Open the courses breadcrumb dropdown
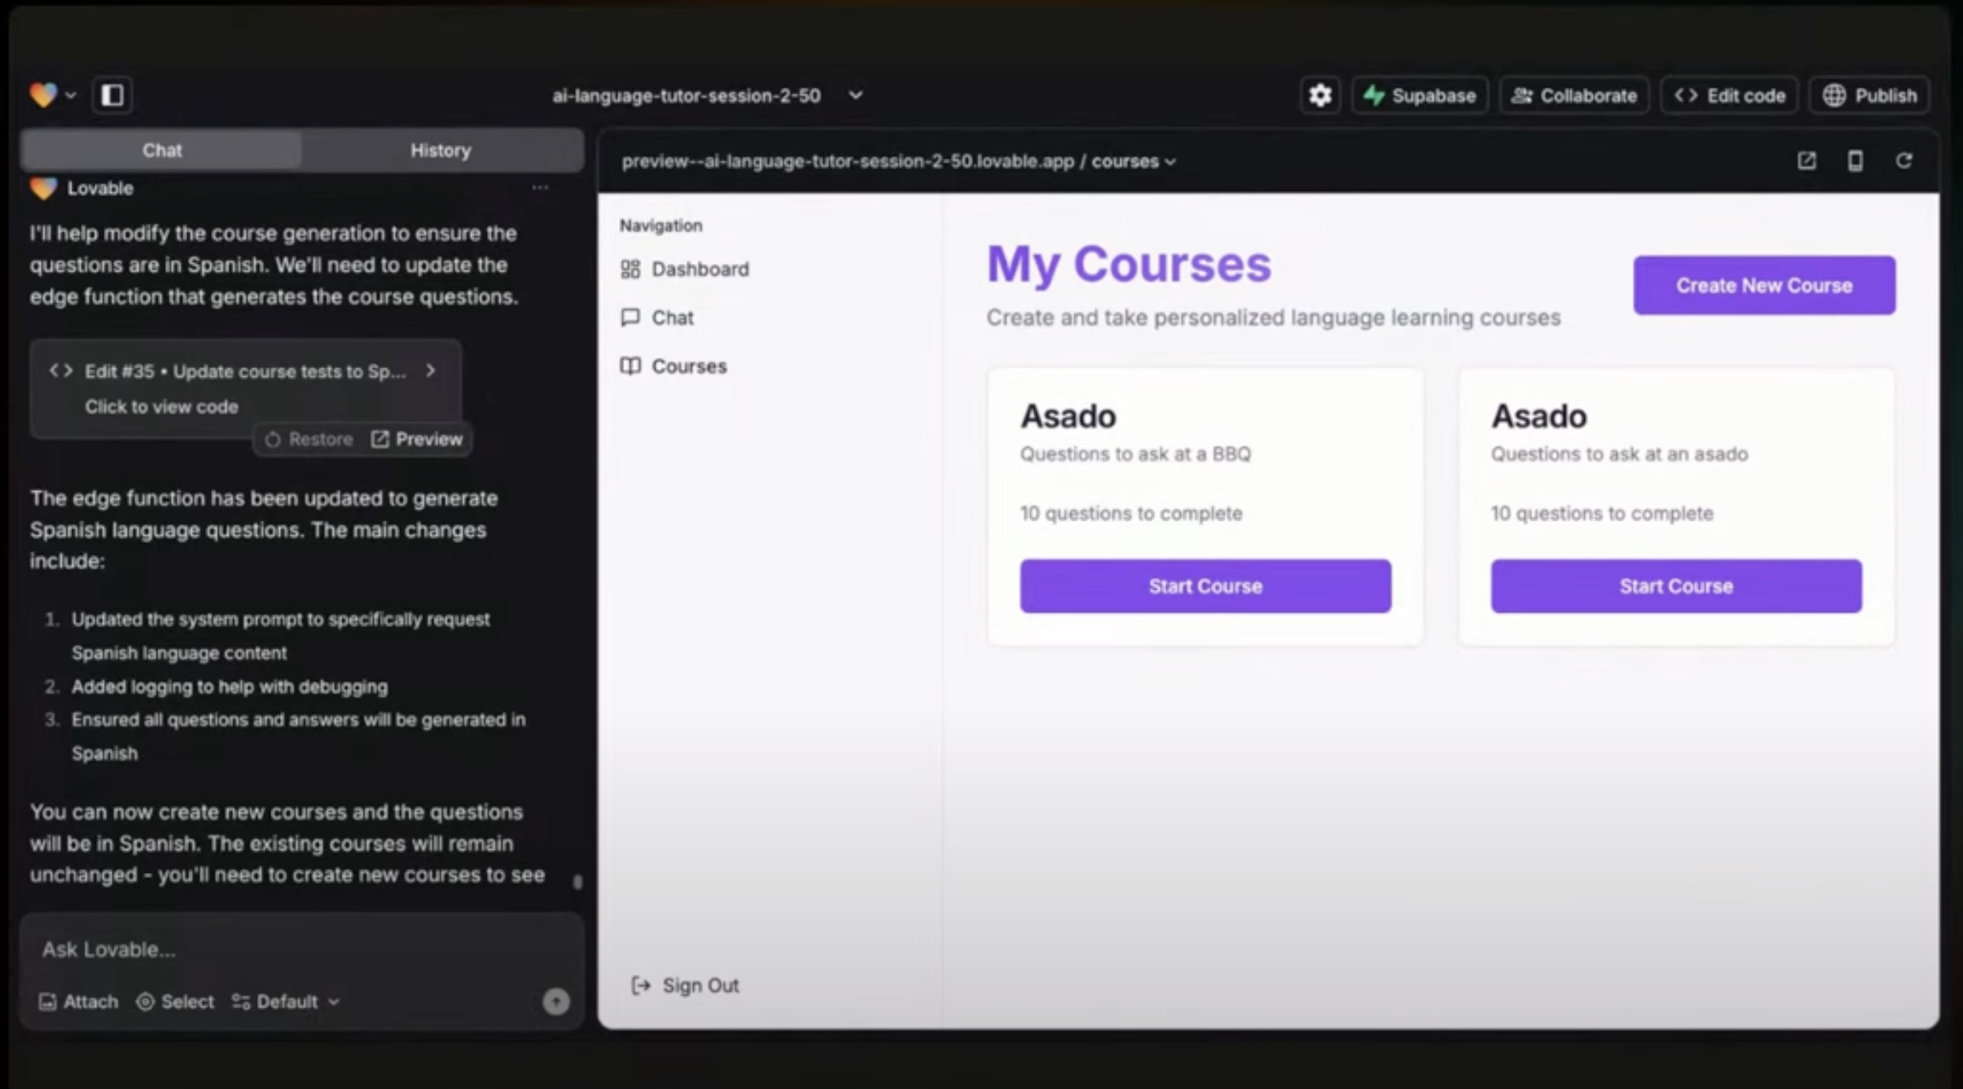 point(1170,162)
